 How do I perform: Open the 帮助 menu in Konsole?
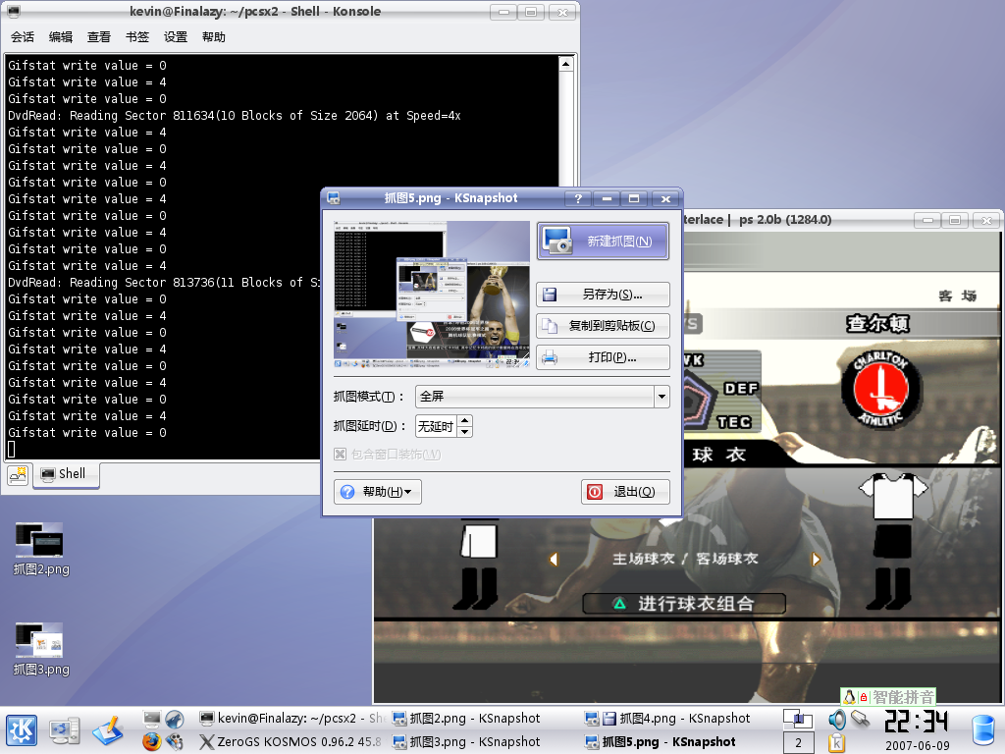213,37
